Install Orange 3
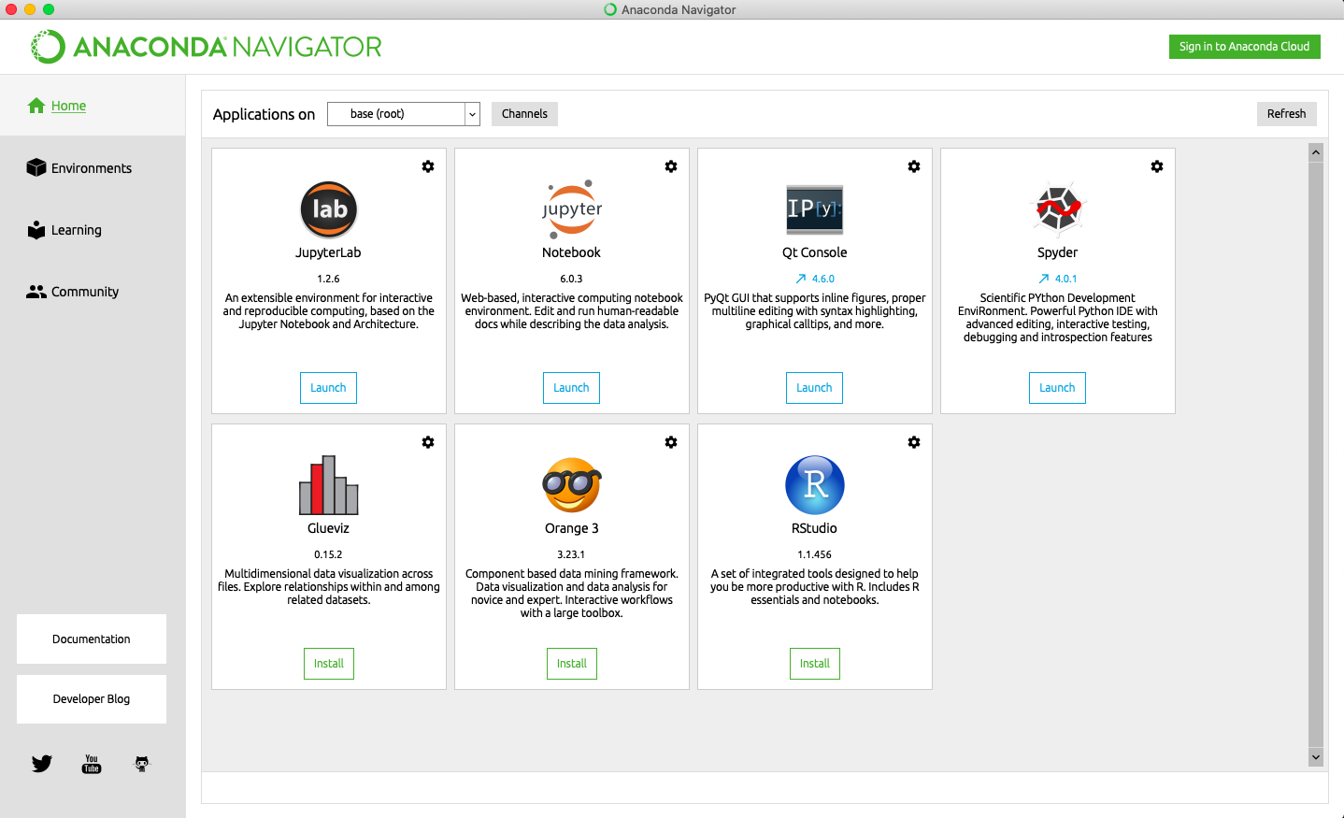The image size is (1344, 818). tap(572, 664)
